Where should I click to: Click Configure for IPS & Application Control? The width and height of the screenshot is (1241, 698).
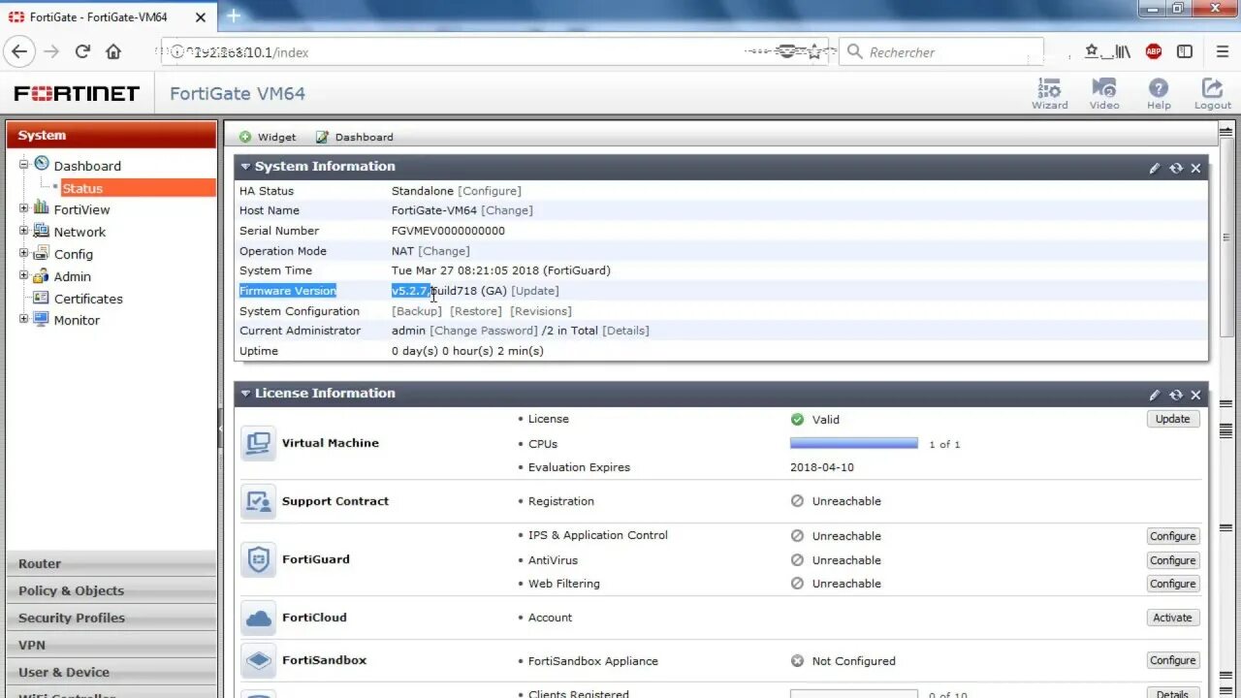(1172, 536)
